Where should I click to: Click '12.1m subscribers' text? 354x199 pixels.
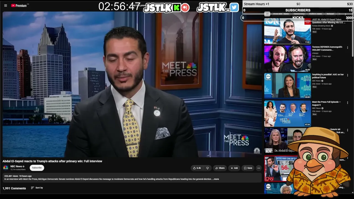pos(18,169)
